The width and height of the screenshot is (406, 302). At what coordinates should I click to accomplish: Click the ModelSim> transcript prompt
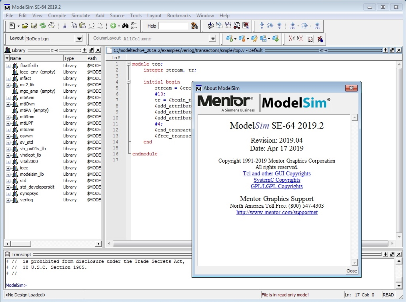tap(16, 285)
